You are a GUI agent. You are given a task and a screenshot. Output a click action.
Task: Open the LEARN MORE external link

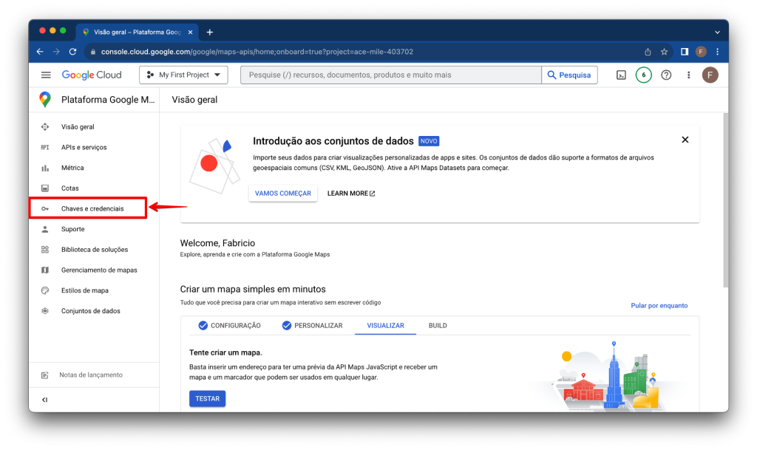point(351,194)
